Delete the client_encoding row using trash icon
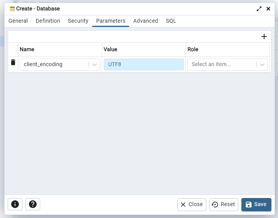This screenshot has height=218, width=278. 13,62
